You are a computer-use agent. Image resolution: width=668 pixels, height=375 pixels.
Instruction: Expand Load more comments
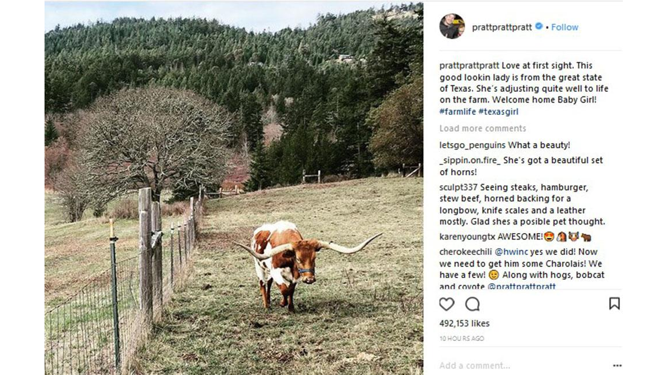483,128
